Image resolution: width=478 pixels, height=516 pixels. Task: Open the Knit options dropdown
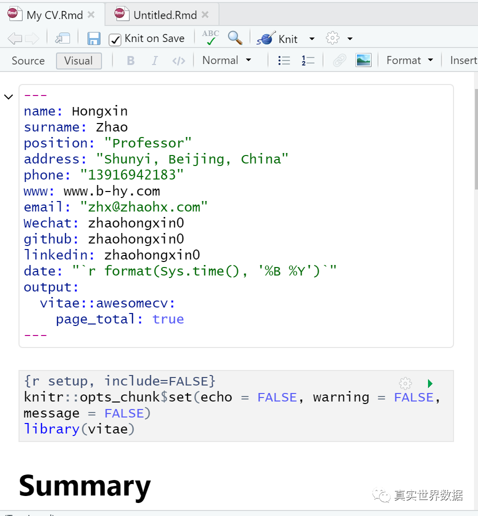tap(312, 38)
